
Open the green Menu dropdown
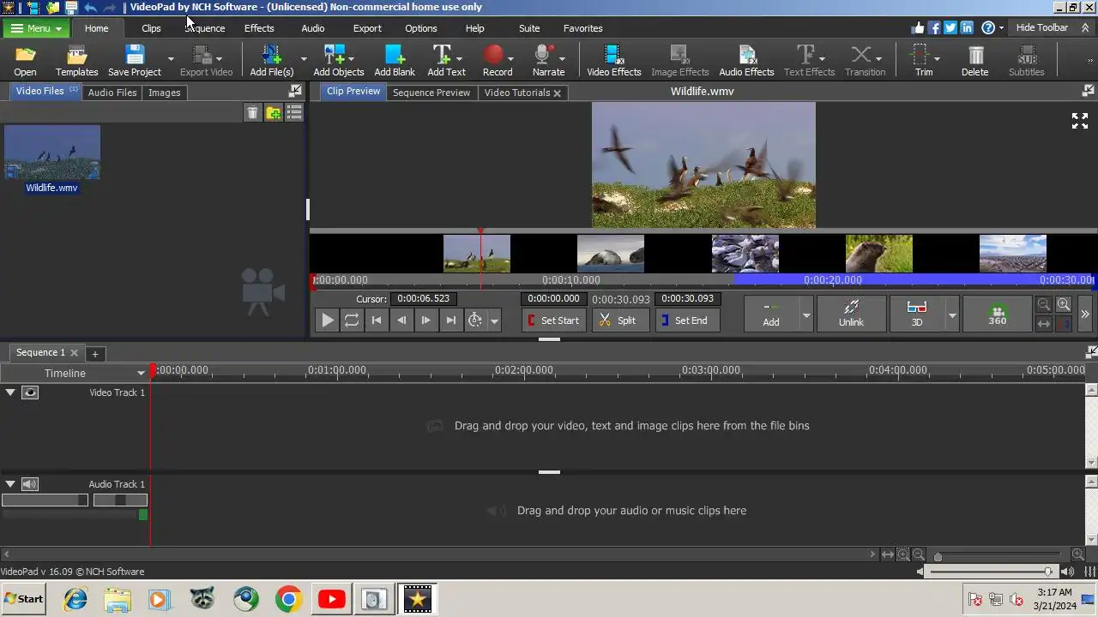pyautogui.click(x=36, y=28)
